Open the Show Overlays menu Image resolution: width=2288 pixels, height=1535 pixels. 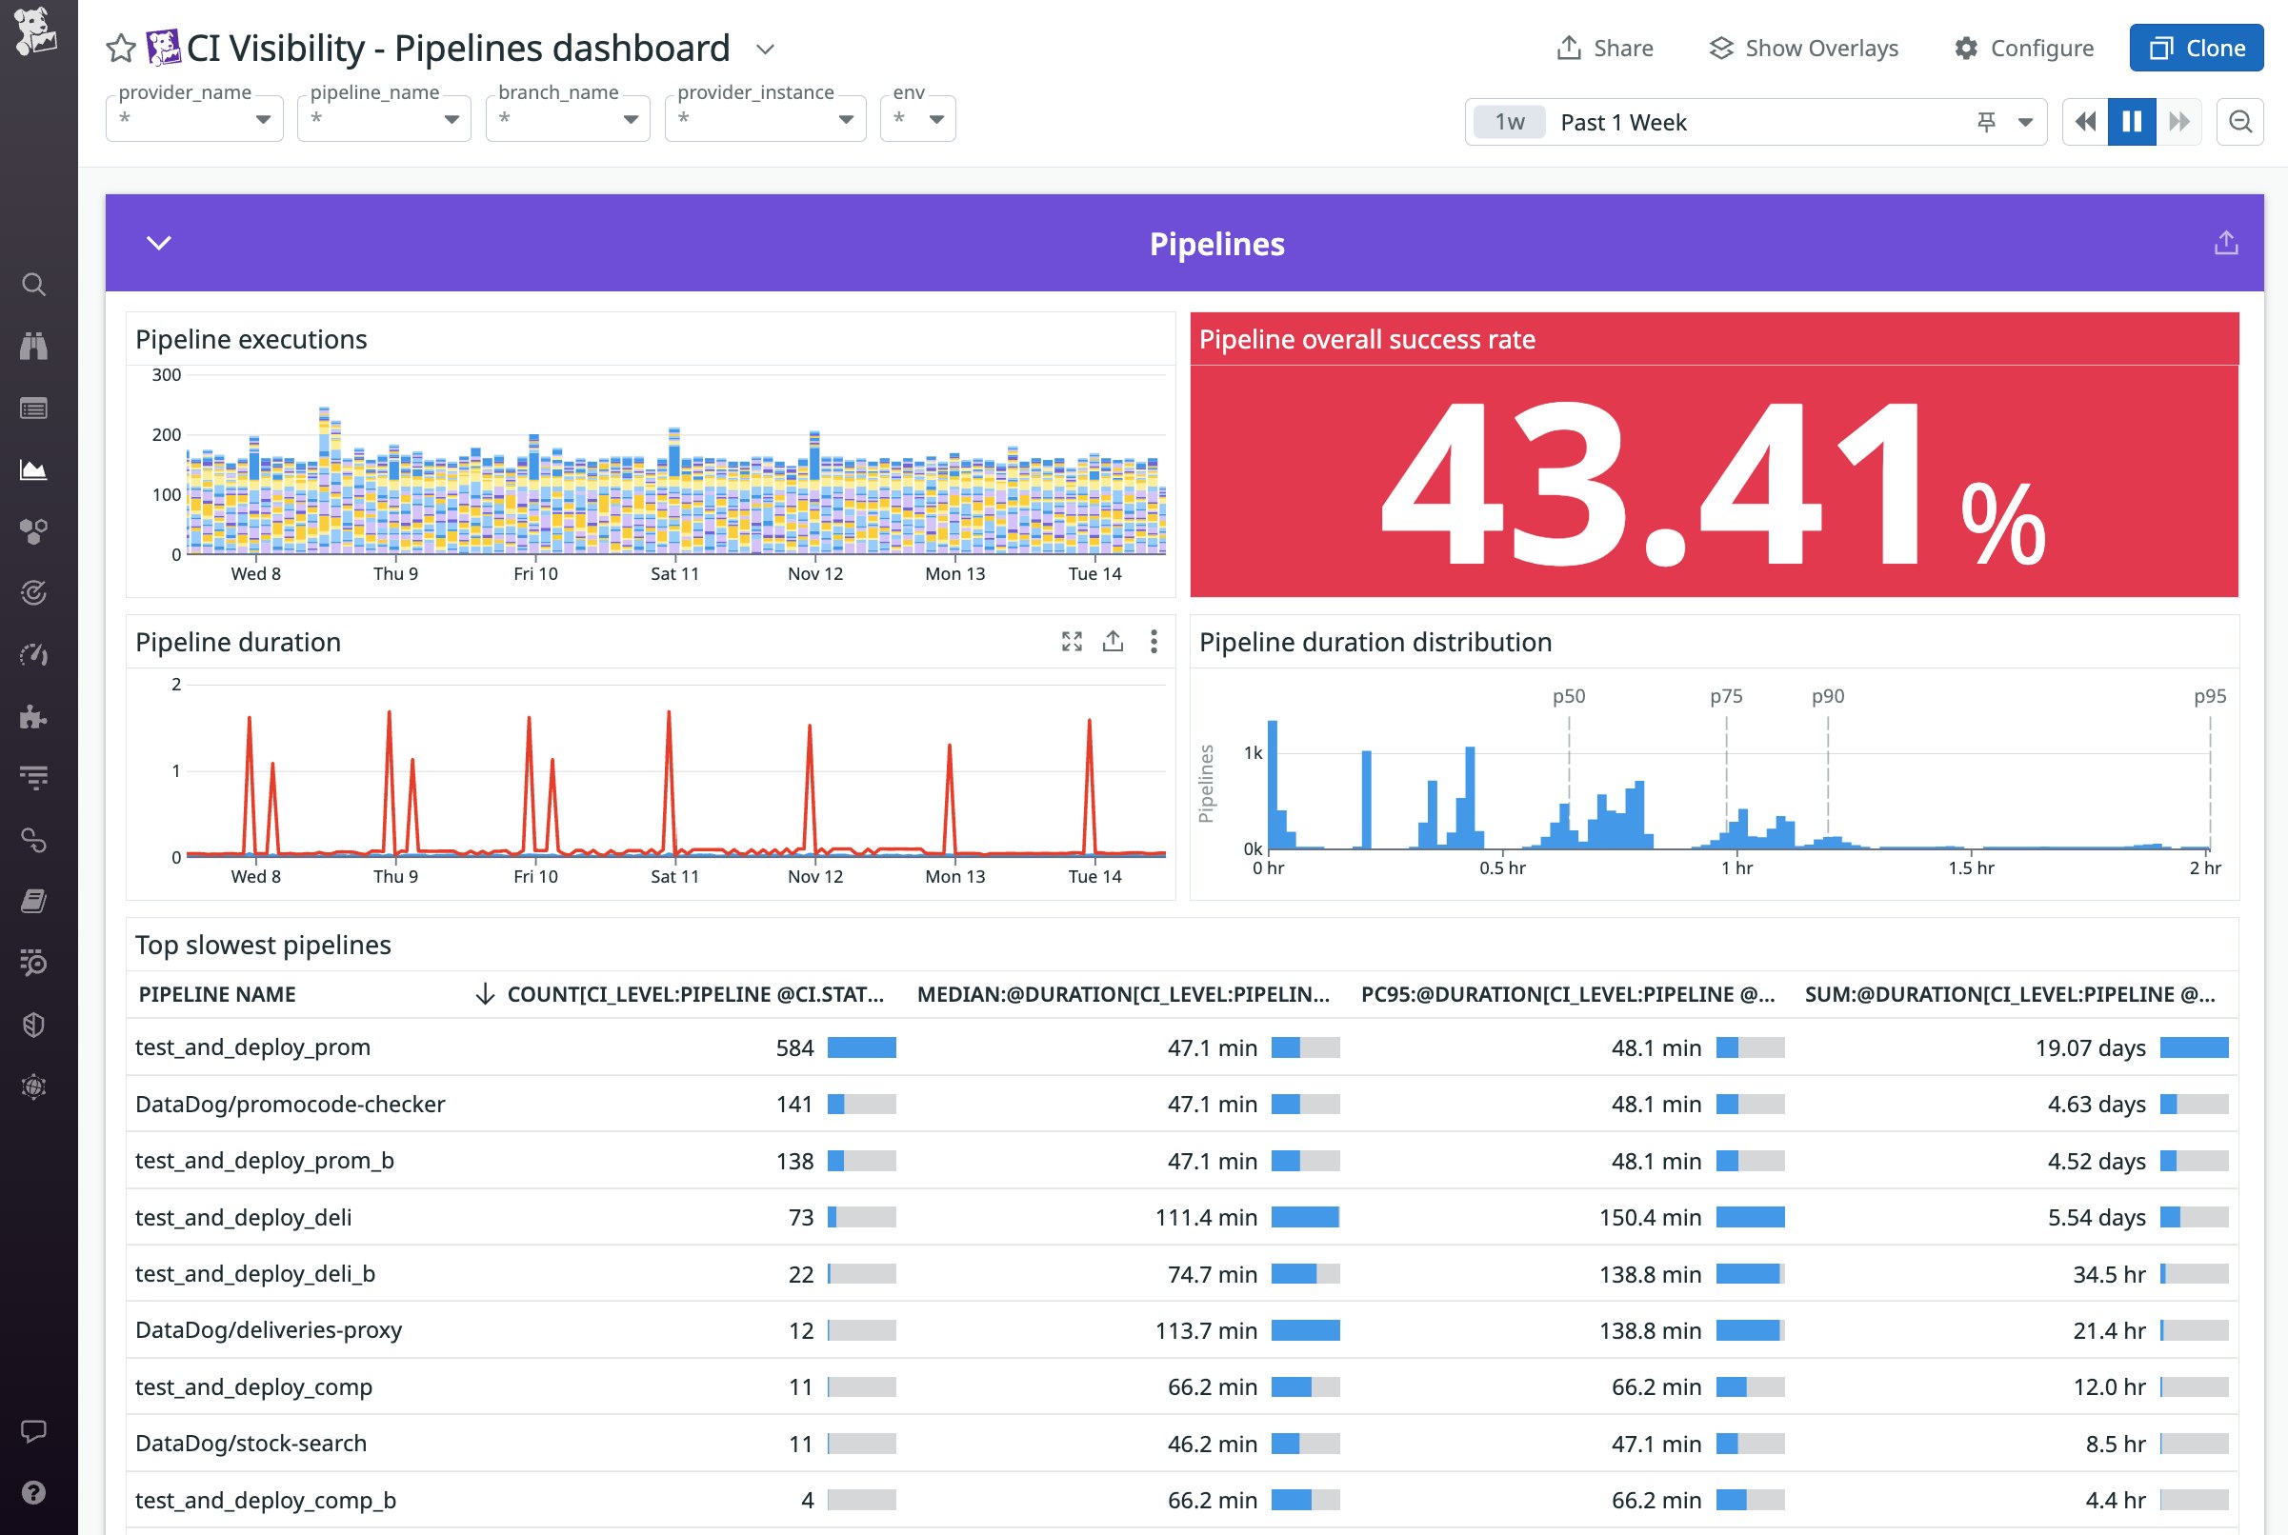1804,47
